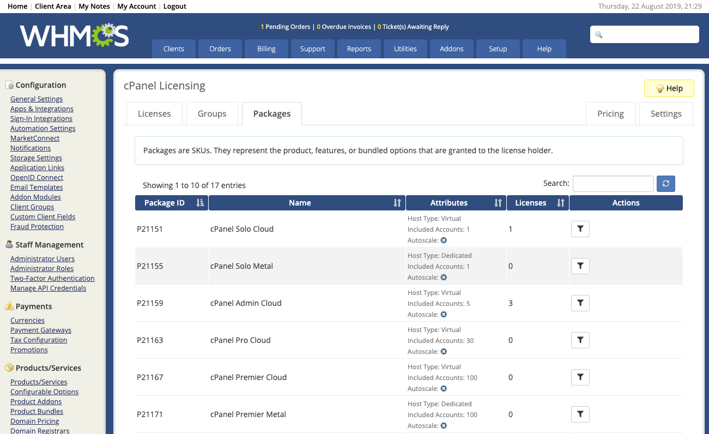Open MarketConnect in sidebar

35,138
